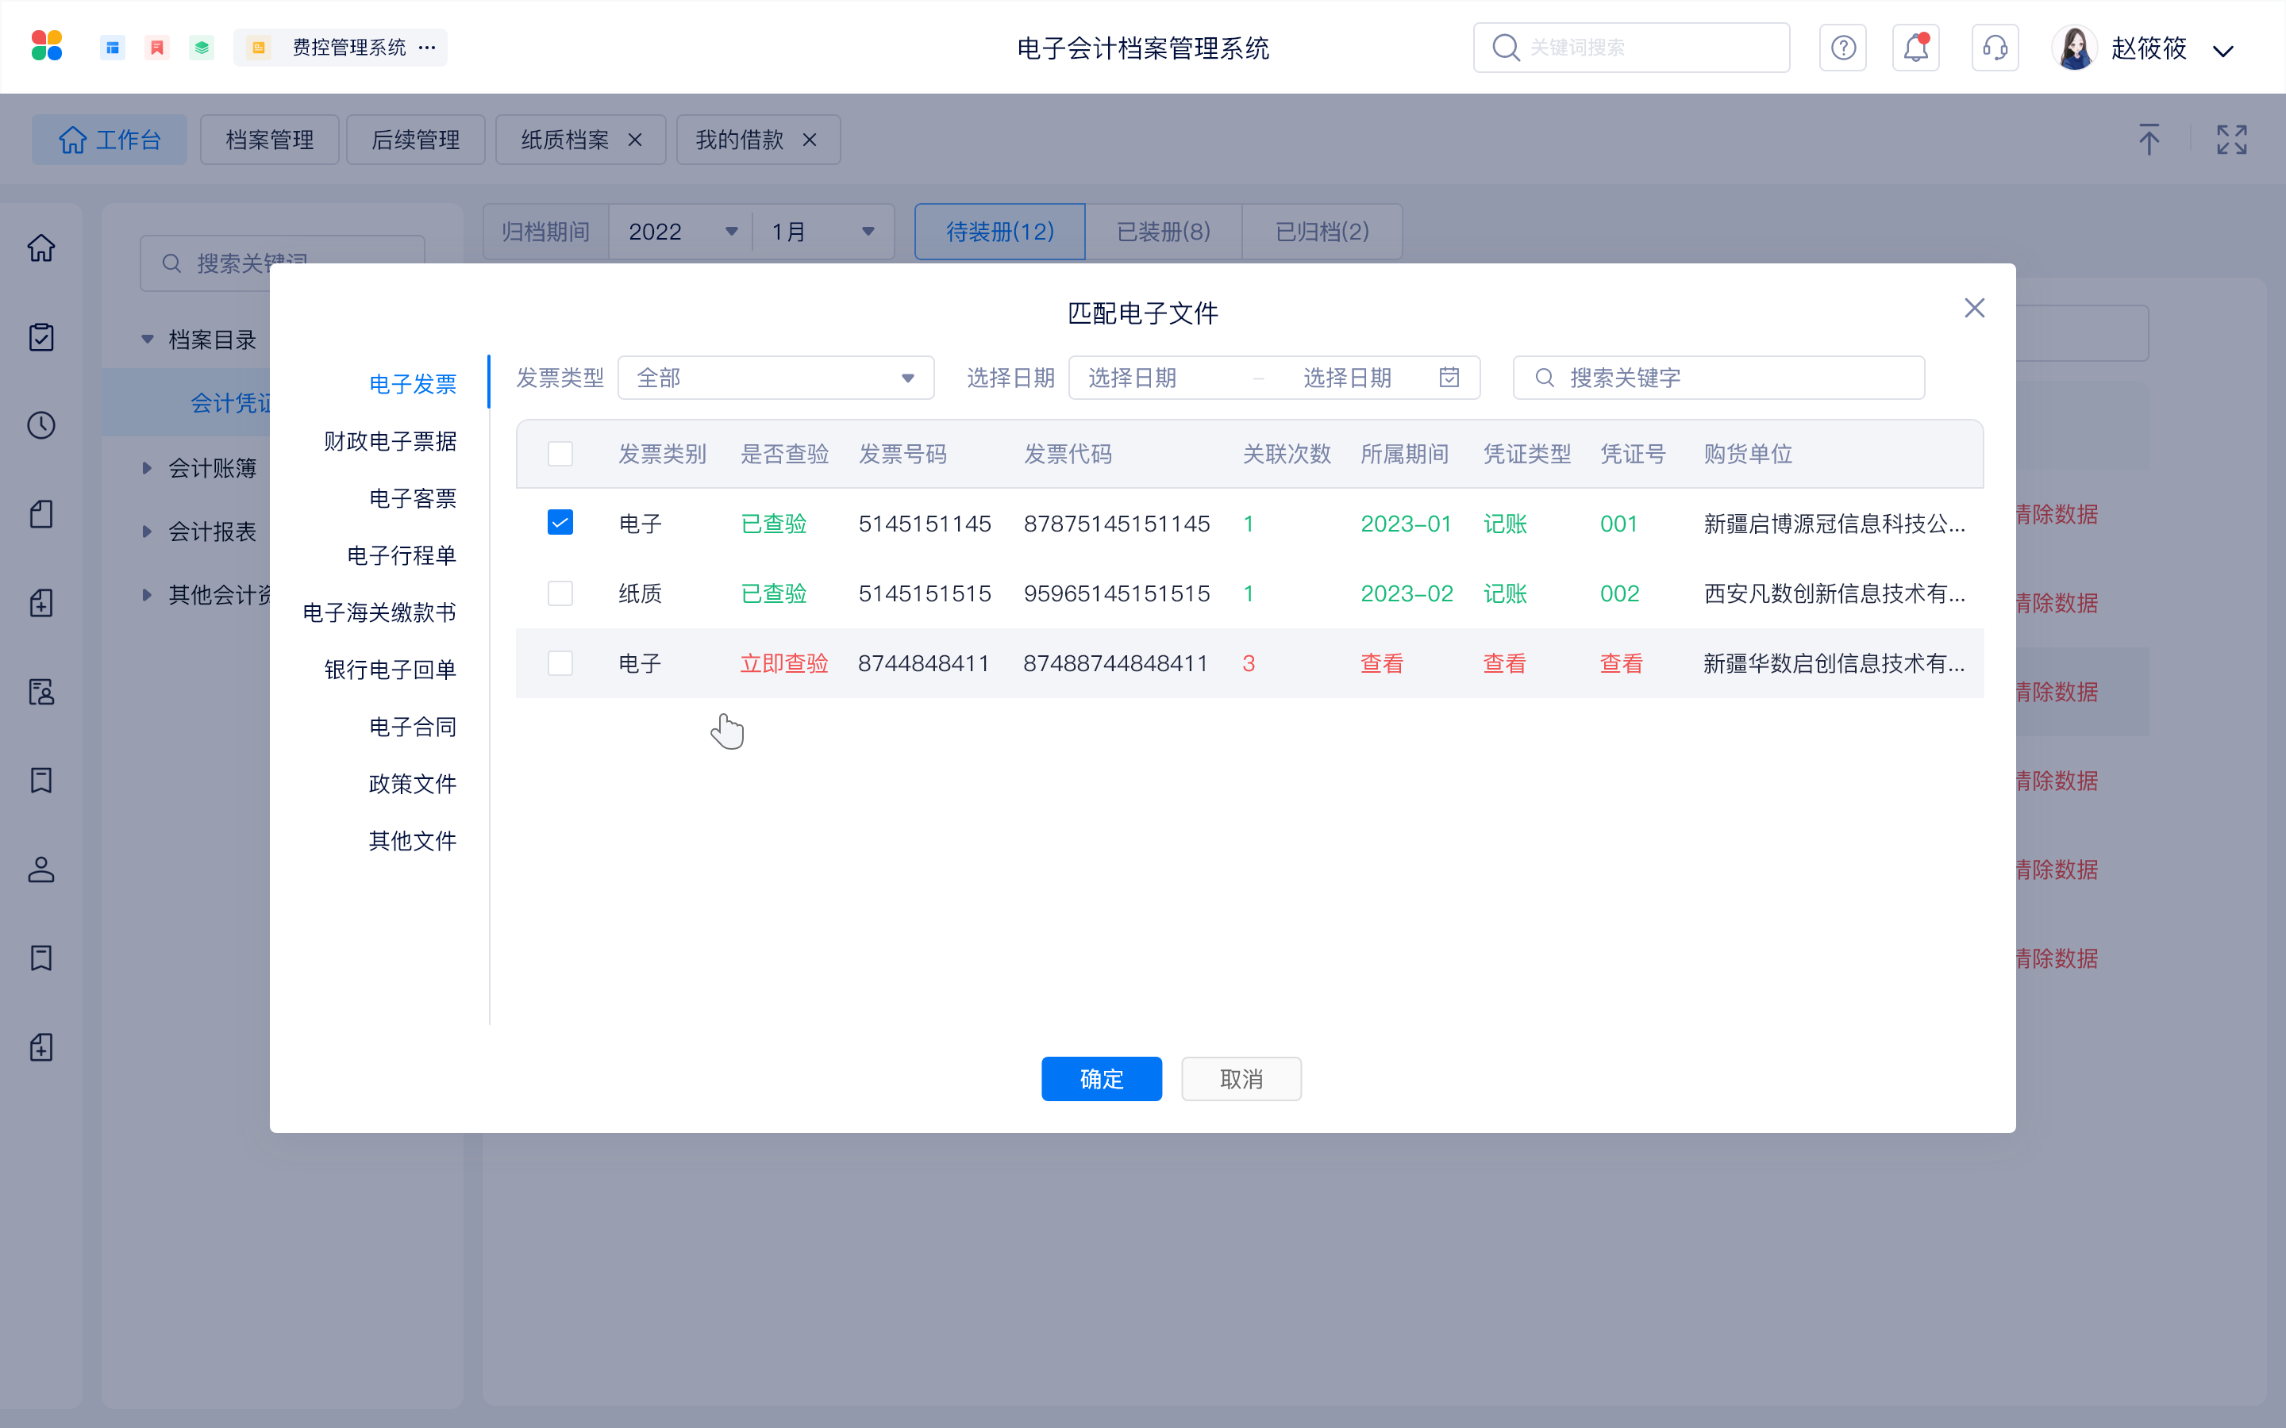Image resolution: width=2286 pixels, height=1428 pixels.
Task: Open the 1月 month dropdown
Action: tap(823, 232)
